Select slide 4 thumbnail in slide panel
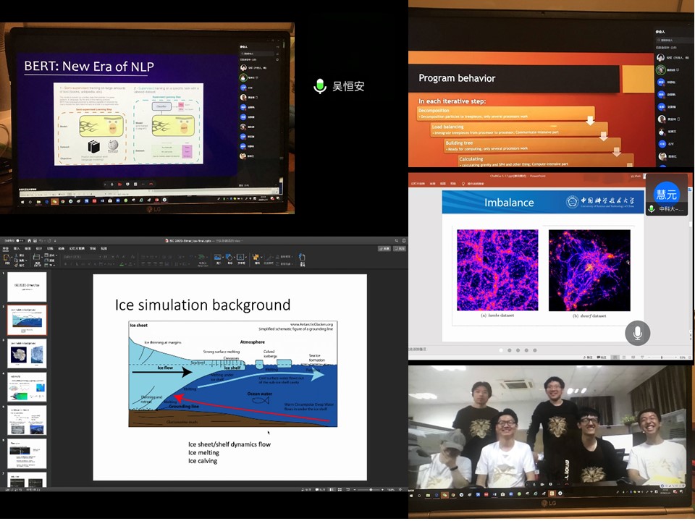 click(27, 386)
